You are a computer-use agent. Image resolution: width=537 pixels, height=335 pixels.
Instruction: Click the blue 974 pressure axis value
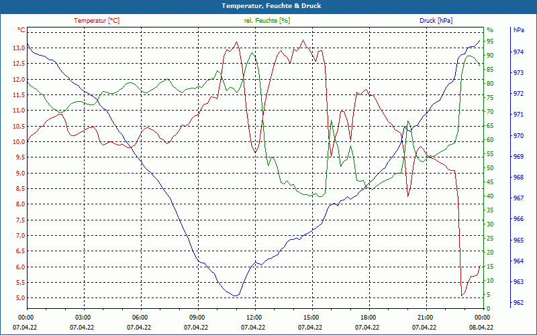(x=519, y=52)
